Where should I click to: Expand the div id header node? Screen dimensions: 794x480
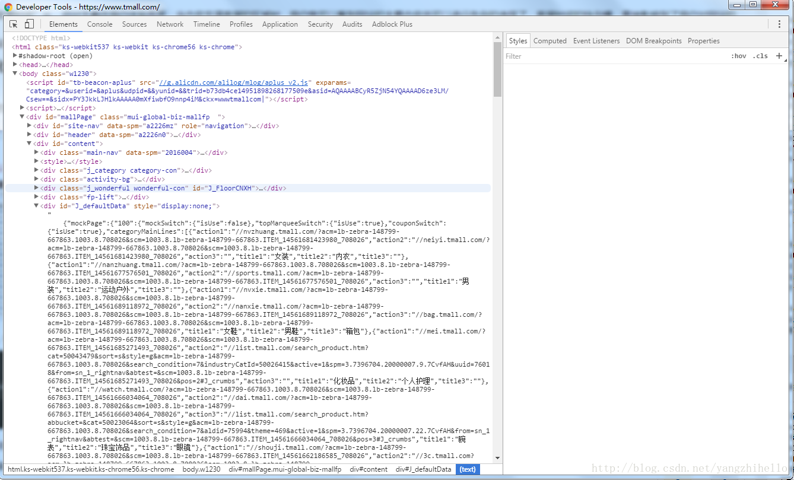pyautogui.click(x=30, y=135)
